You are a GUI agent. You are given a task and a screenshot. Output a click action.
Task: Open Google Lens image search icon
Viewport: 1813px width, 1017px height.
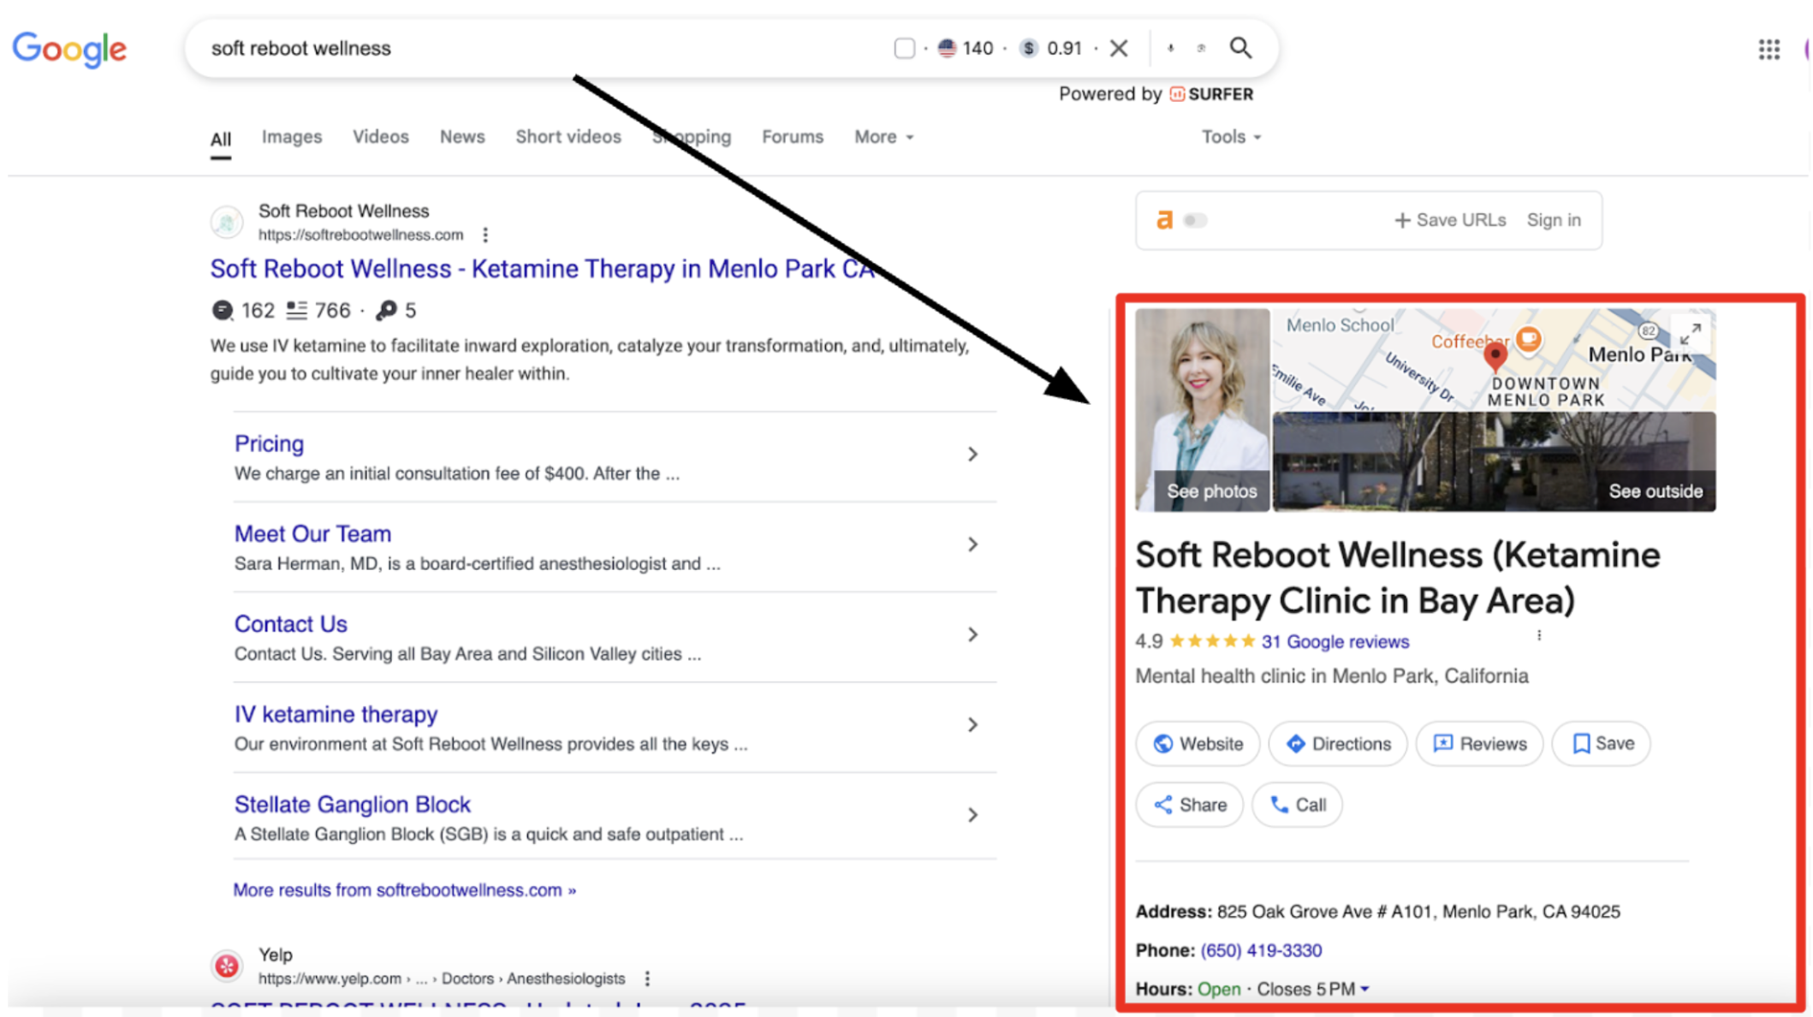click(x=1201, y=49)
